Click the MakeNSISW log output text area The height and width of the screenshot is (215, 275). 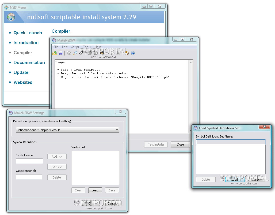click(x=122, y=96)
